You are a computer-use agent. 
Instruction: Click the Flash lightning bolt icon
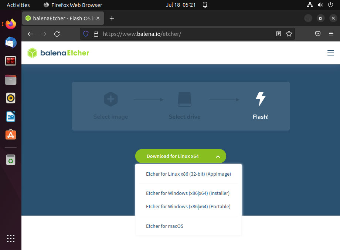(261, 99)
